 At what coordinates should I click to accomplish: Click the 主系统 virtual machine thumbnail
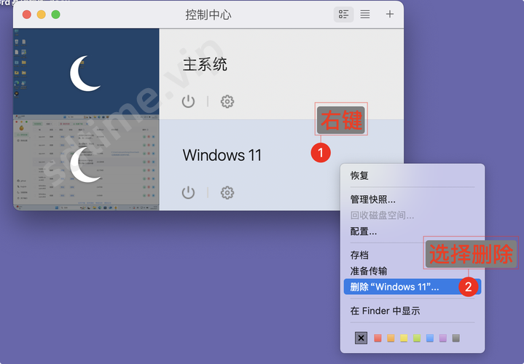[x=86, y=74]
